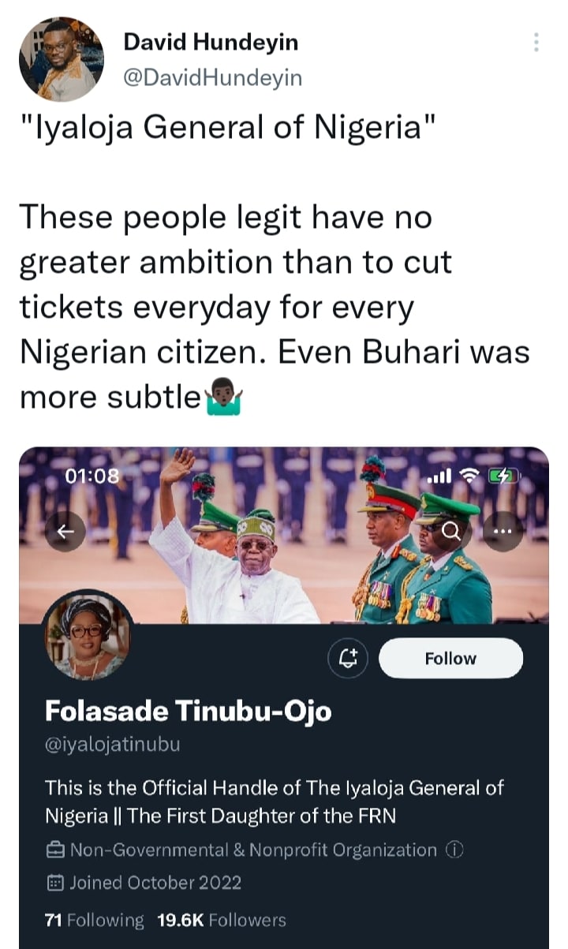
Task: Tap the @iyalojatinubu handle
Action: [112, 744]
